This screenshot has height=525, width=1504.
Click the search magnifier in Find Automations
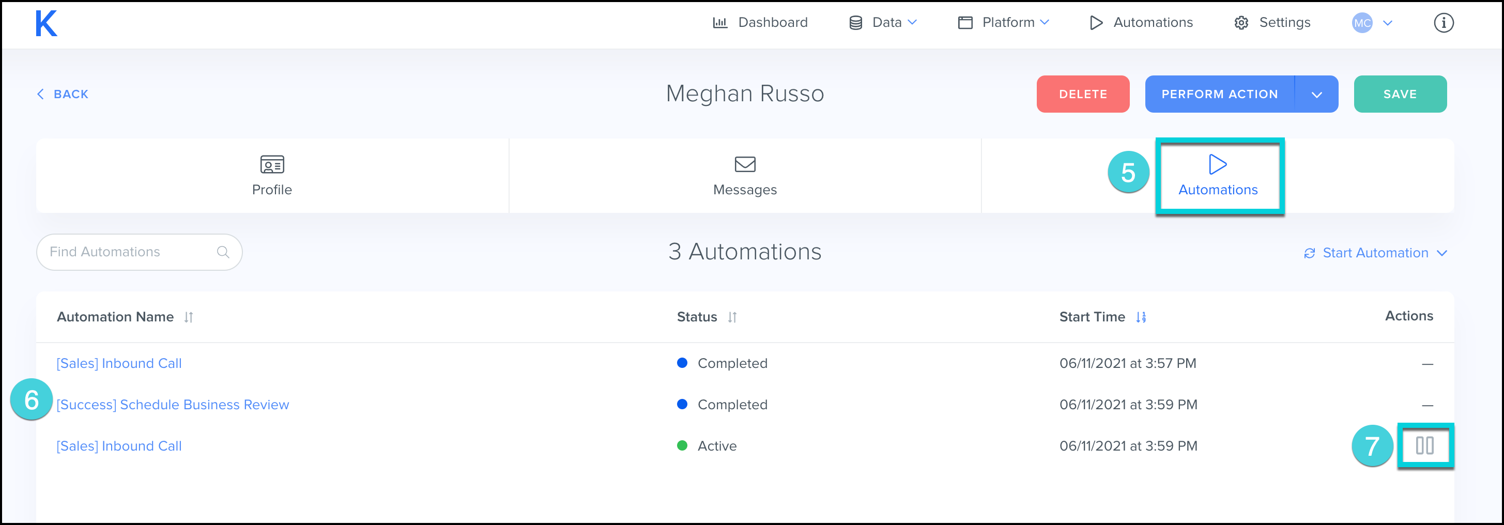223,252
